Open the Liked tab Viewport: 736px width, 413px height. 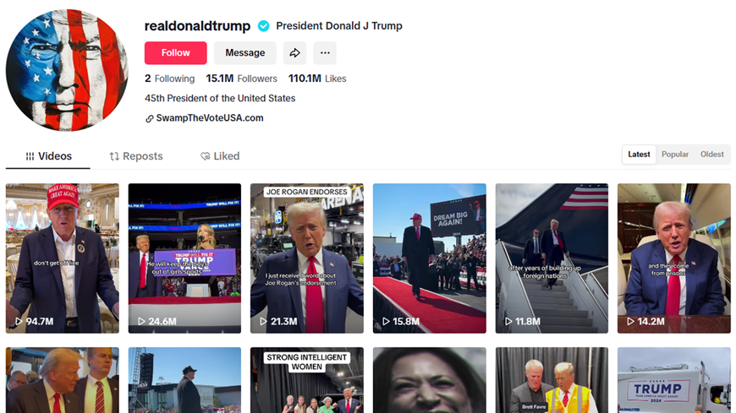tap(220, 156)
